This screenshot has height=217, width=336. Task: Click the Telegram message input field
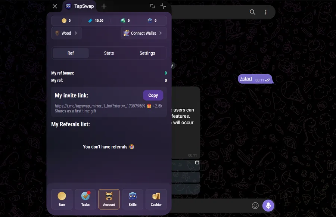pyautogui.click(x=210, y=206)
